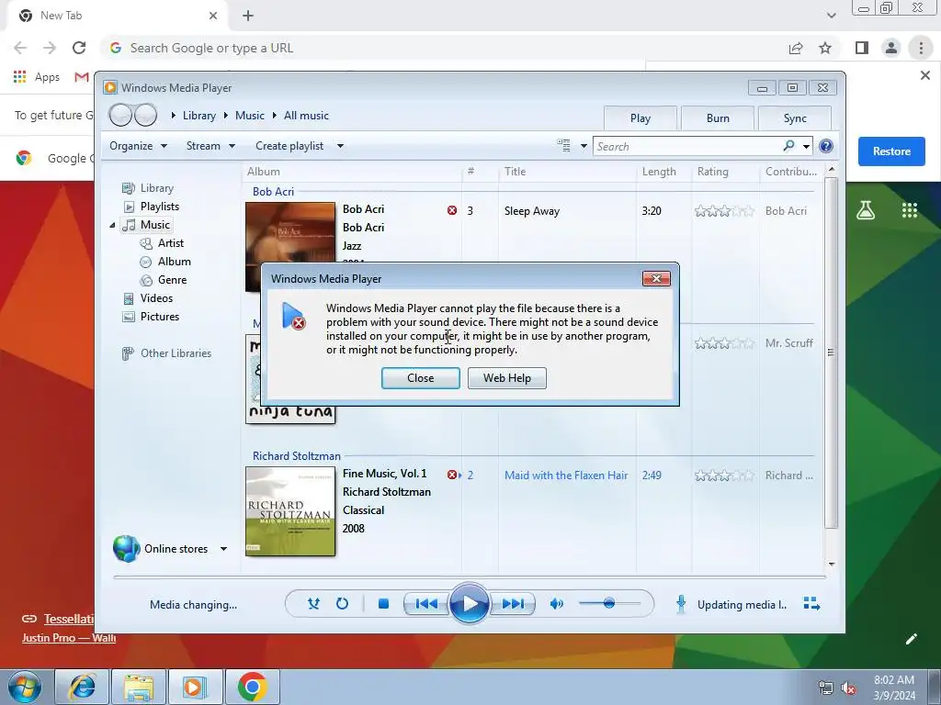Click the Media Player forward navigation button
Image resolution: width=941 pixels, height=705 pixels.
[145, 115]
